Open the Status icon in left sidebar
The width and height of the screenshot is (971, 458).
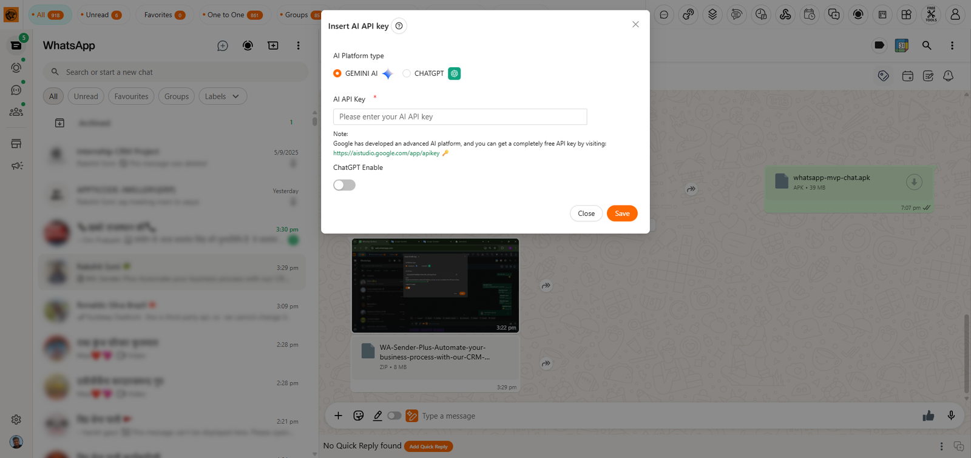tap(16, 67)
